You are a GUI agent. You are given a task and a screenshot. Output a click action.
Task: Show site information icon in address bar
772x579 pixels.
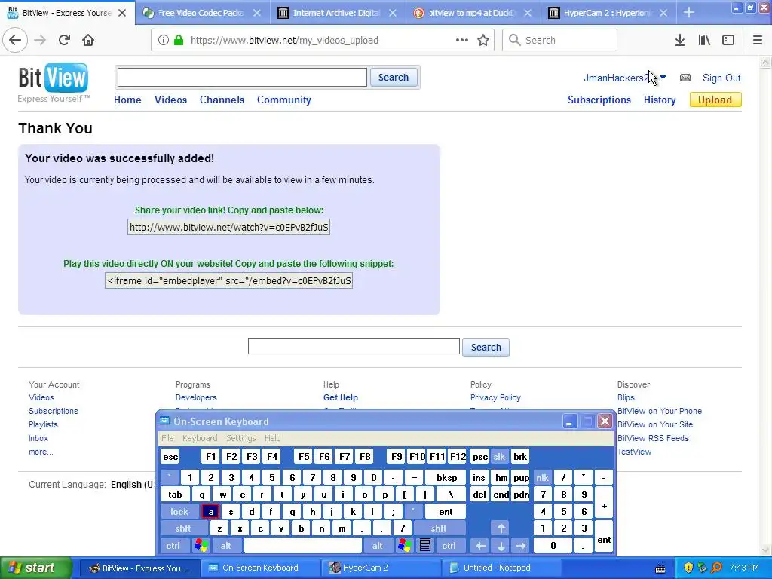(x=164, y=41)
